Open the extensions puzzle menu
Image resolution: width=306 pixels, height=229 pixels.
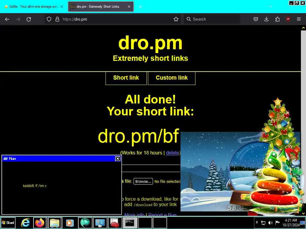[x=277, y=19]
